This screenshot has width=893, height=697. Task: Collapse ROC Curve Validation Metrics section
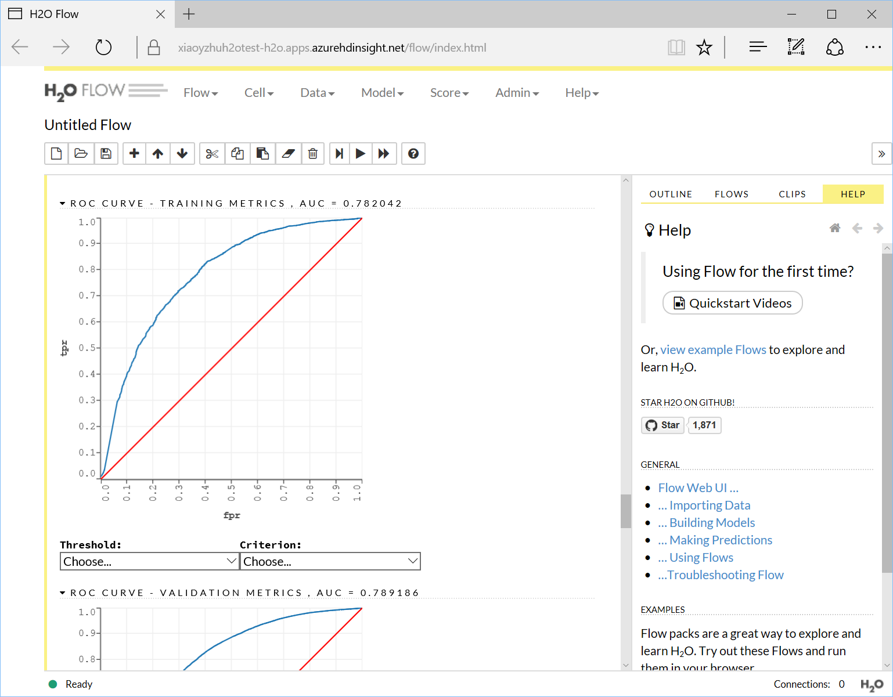[239, 593]
